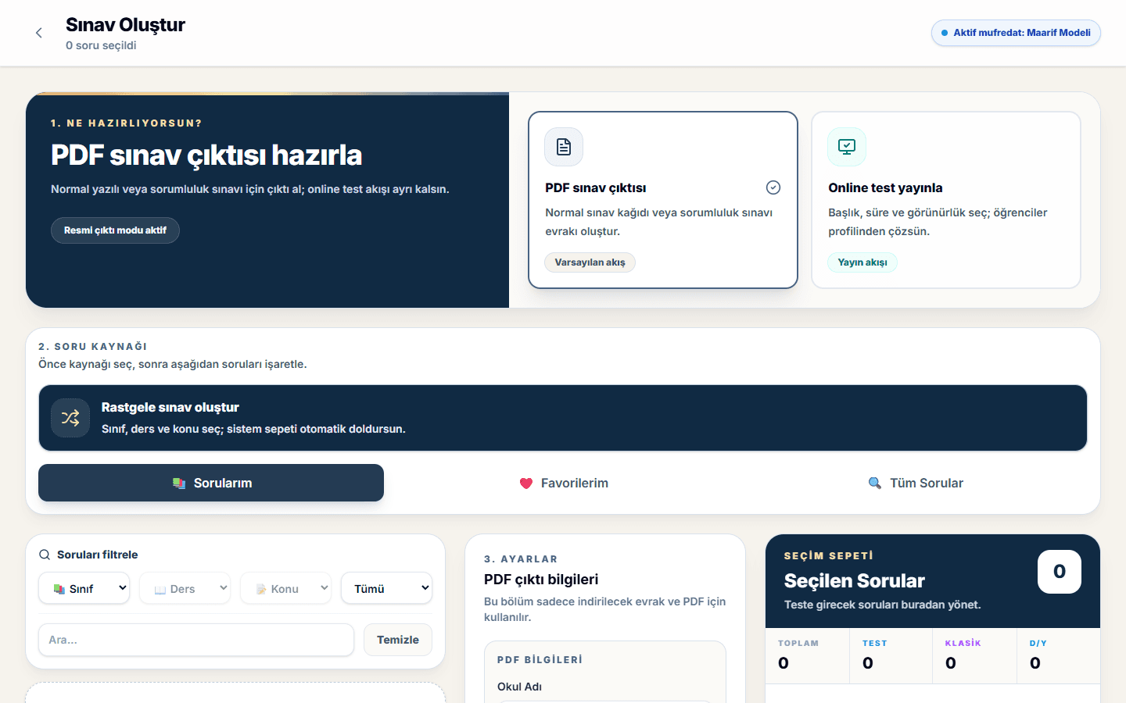Viewport: 1126px width, 703px height.
Task: Click the checkmark circle on the PDF sınav çıktısı card
Action: [x=773, y=187]
